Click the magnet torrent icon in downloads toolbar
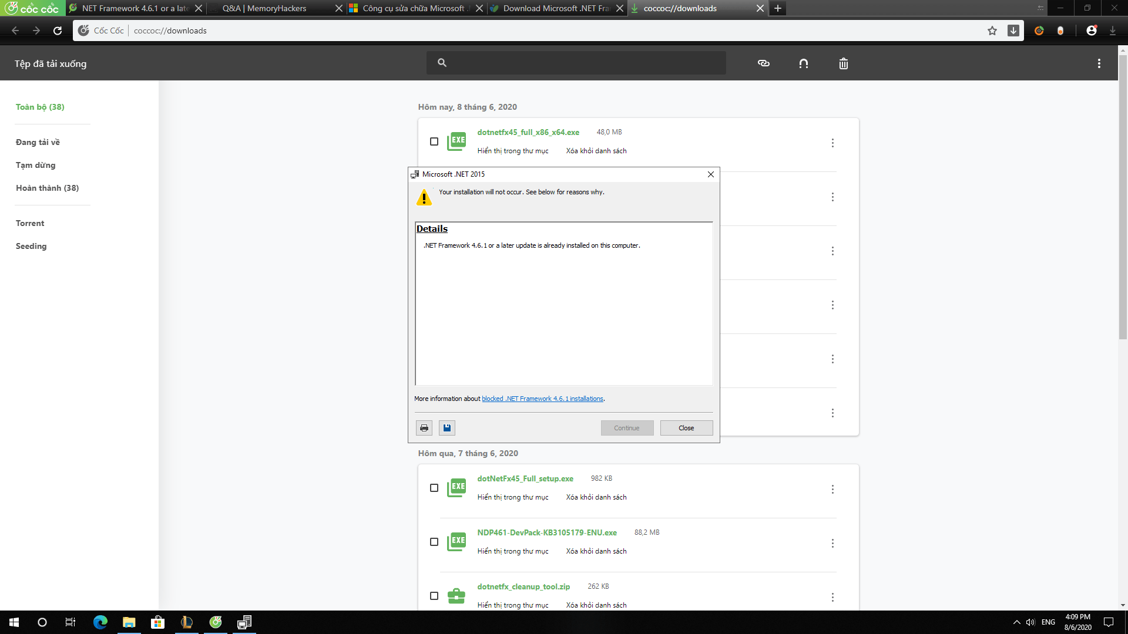The height and width of the screenshot is (634, 1128). click(804, 63)
